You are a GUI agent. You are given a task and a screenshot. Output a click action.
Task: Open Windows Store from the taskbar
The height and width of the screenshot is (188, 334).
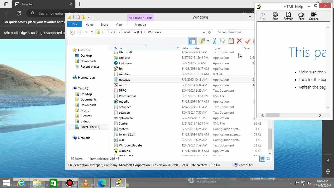coord(53,183)
